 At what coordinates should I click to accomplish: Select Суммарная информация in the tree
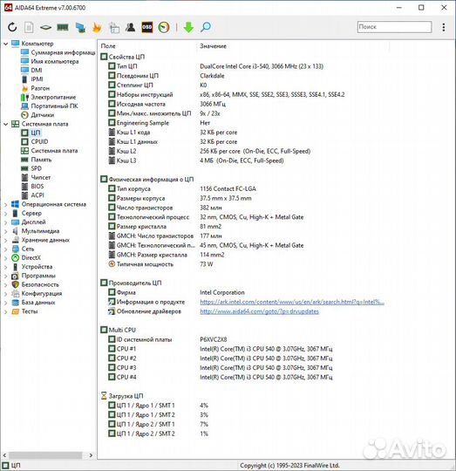[58, 52]
